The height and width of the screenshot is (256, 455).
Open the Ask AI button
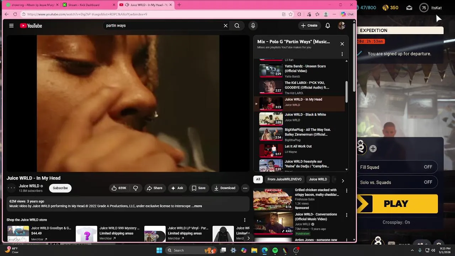tap(177, 188)
